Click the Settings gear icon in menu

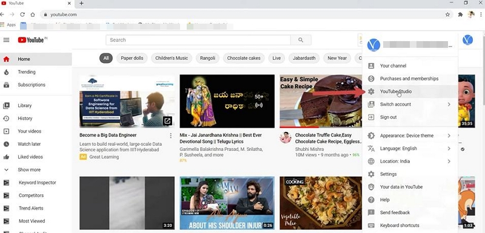pyautogui.click(x=371, y=174)
